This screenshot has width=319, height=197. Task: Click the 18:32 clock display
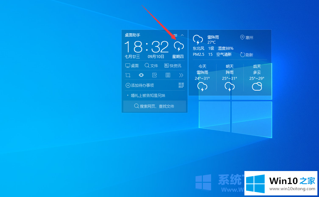(146, 47)
